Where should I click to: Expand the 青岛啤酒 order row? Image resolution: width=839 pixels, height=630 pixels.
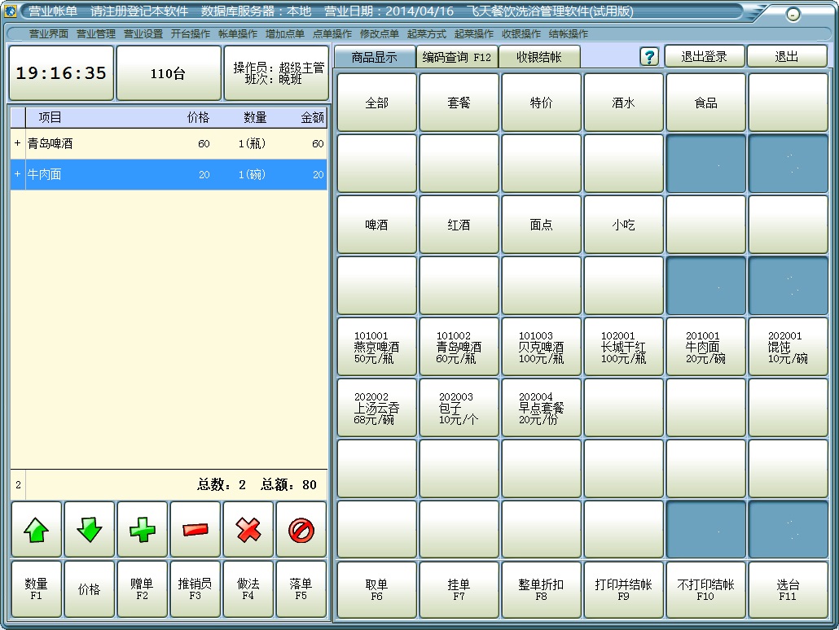coord(17,143)
